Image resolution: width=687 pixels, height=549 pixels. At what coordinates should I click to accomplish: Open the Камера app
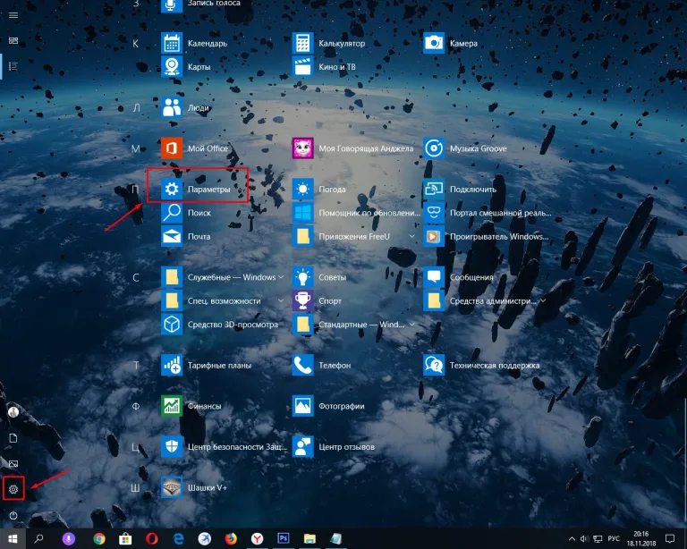[x=451, y=43]
